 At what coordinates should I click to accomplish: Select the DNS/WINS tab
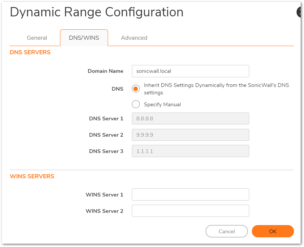(84, 38)
